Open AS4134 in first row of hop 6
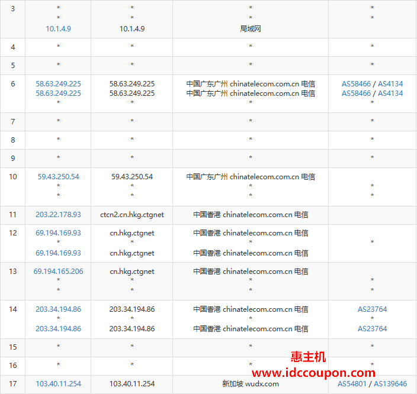 pyautogui.click(x=390, y=84)
